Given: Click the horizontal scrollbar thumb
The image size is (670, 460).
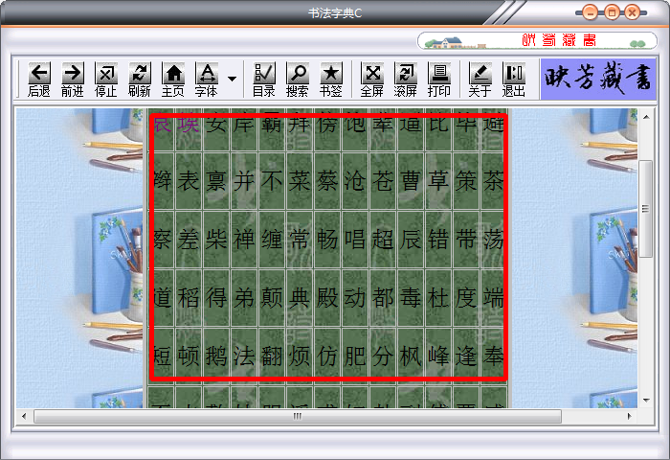Looking at the screenshot, I should coord(298,416).
